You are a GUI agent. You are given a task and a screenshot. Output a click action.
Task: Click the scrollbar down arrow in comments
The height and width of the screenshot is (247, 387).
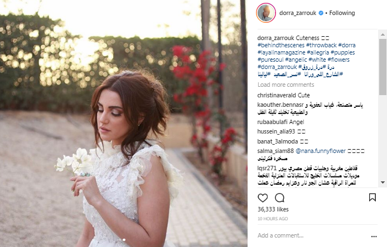(x=383, y=182)
